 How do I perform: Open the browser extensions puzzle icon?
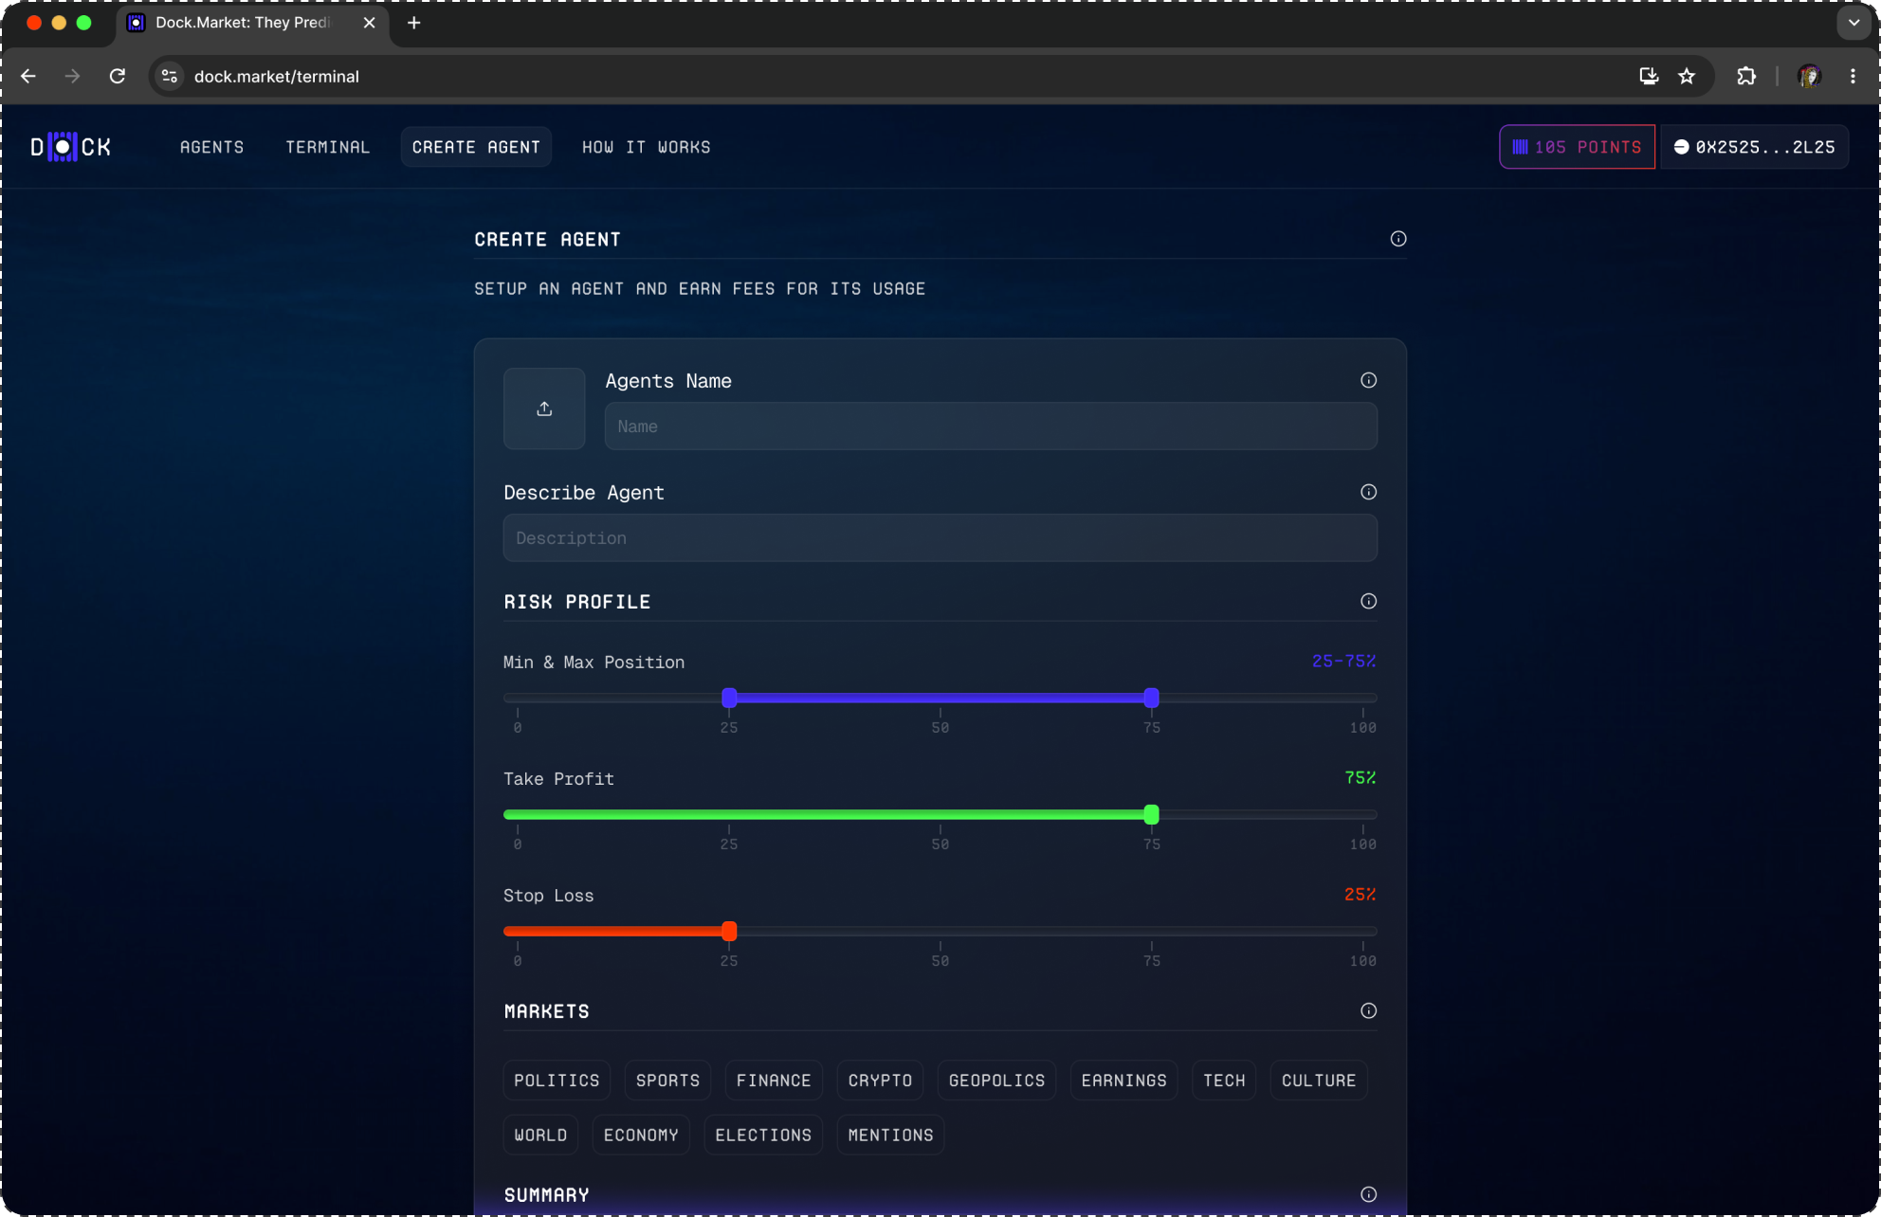[x=1745, y=76]
